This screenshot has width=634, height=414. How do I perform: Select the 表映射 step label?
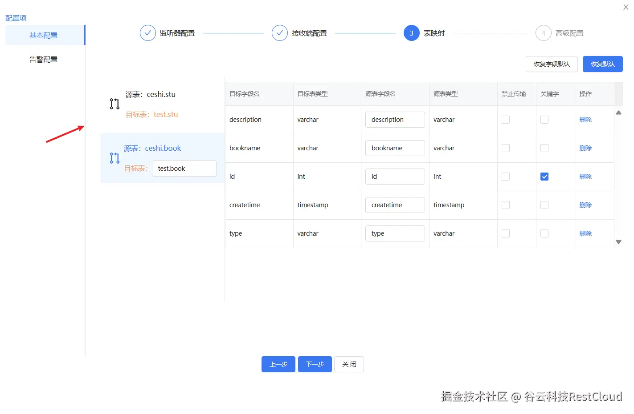(434, 33)
